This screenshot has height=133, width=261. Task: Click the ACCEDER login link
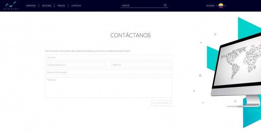pyautogui.click(x=210, y=6)
